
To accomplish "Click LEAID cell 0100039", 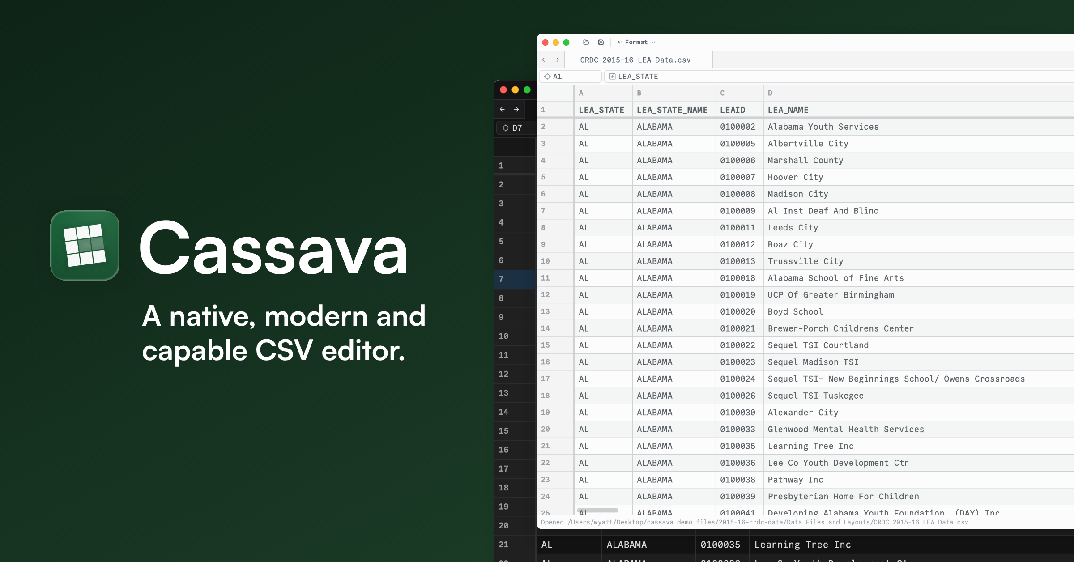I will point(739,496).
